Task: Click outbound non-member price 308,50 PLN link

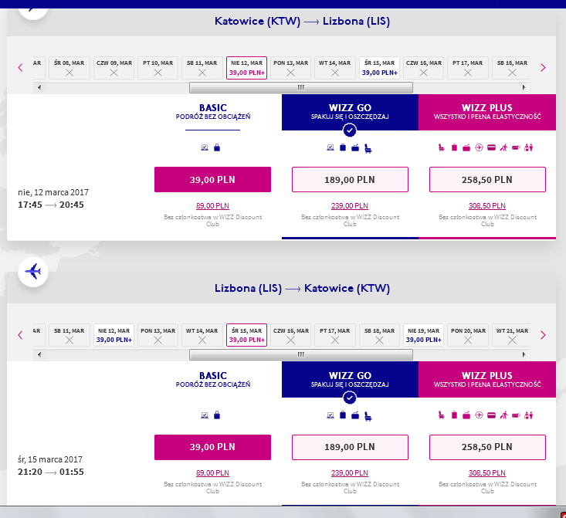Action: (487, 206)
